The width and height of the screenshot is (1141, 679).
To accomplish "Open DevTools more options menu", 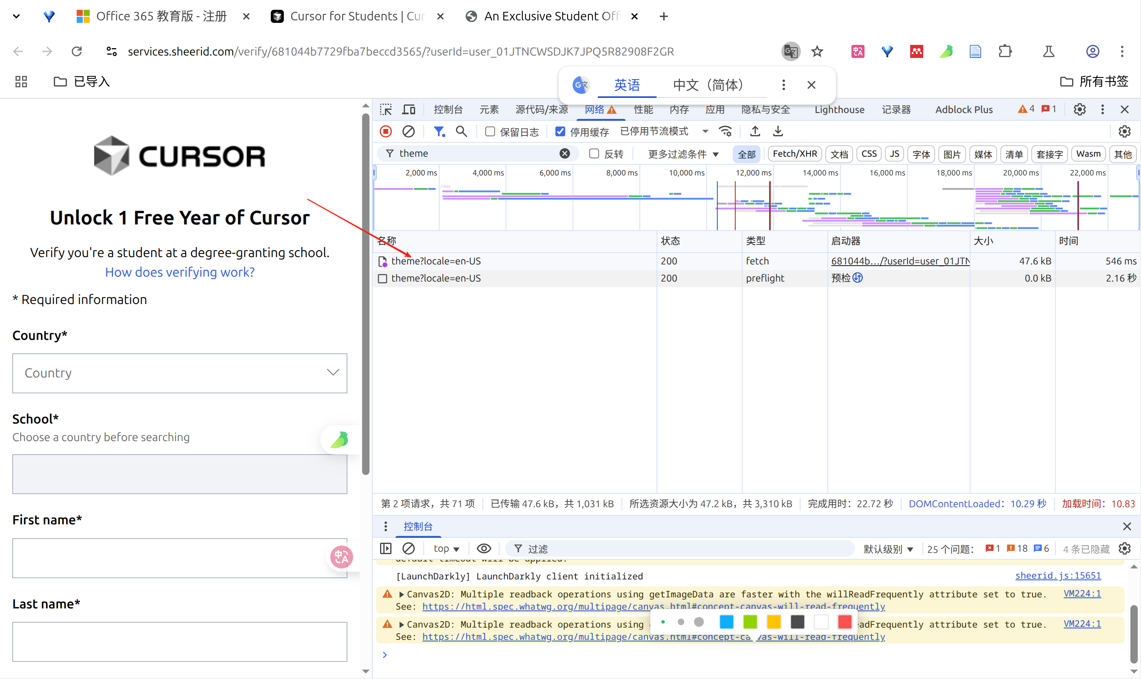I will [1102, 109].
